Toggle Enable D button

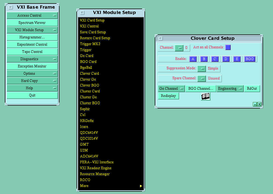point(226,59)
